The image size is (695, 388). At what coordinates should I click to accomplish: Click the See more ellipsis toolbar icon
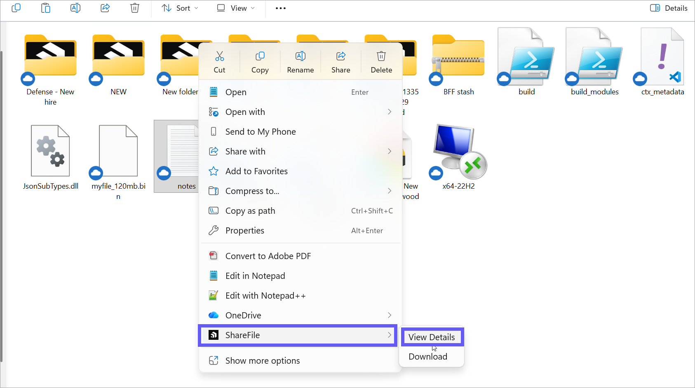click(280, 8)
